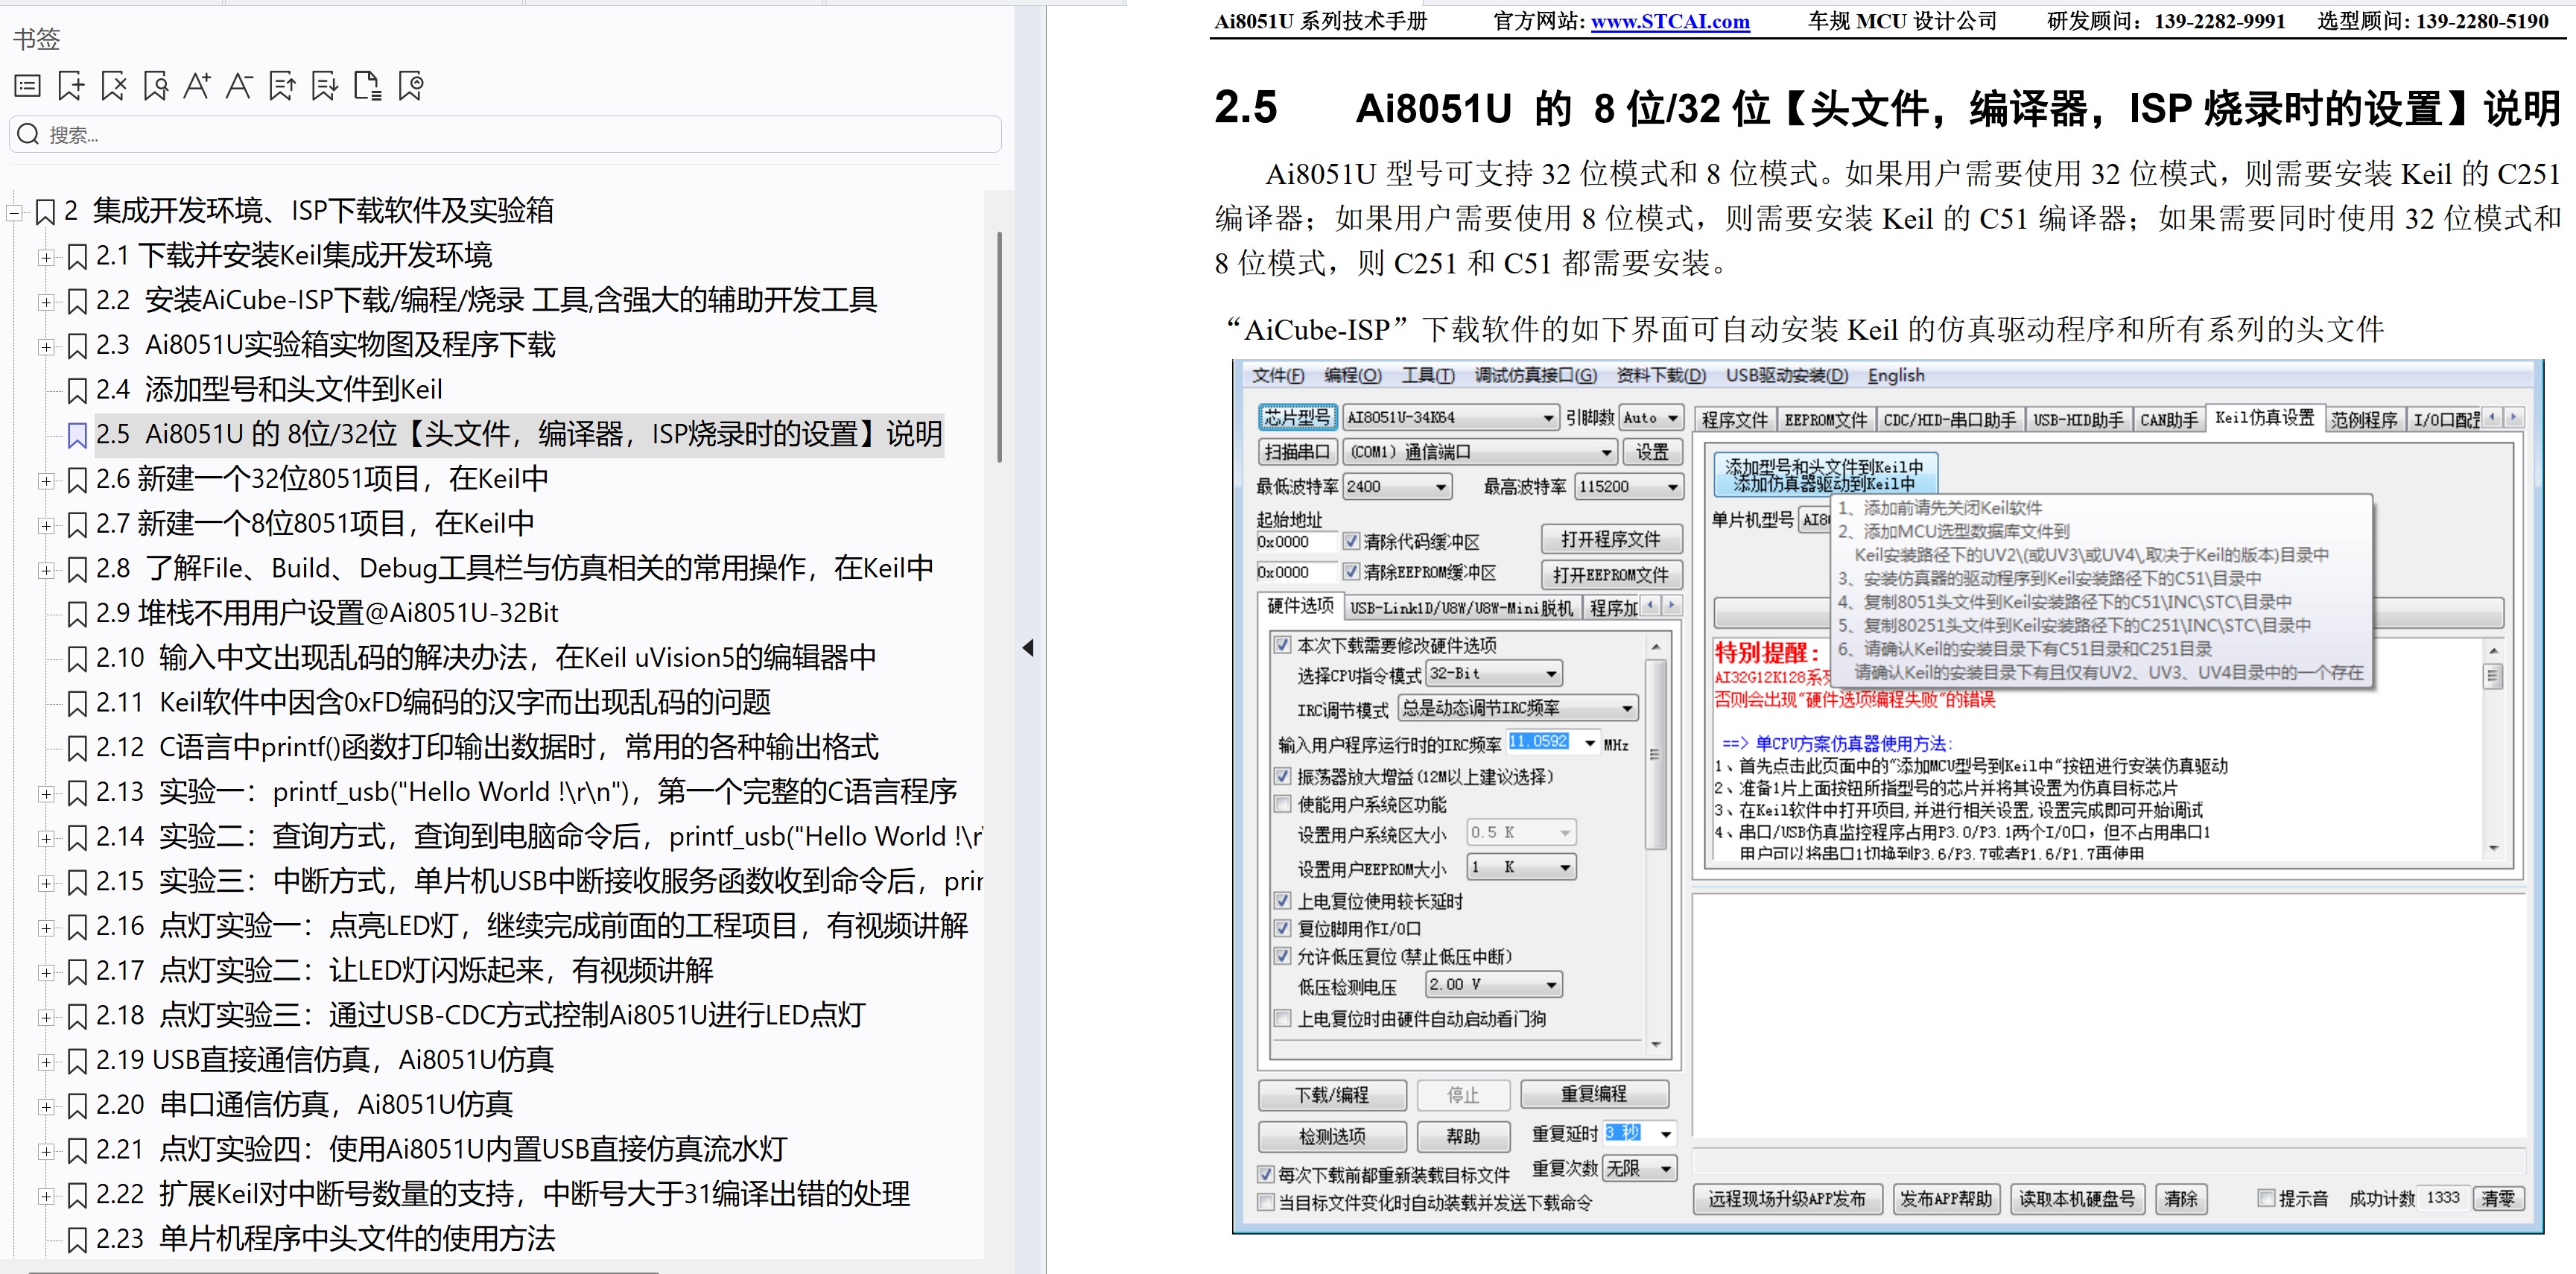Move the selected bookmark down
The width and height of the screenshot is (2576, 1274).
pyautogui.click(x=324, y=86)
